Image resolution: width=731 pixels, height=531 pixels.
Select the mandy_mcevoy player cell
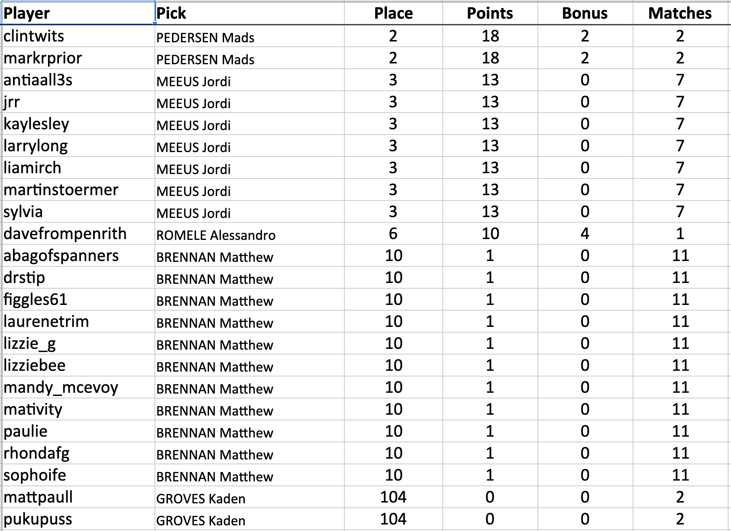tap(78, 387)
